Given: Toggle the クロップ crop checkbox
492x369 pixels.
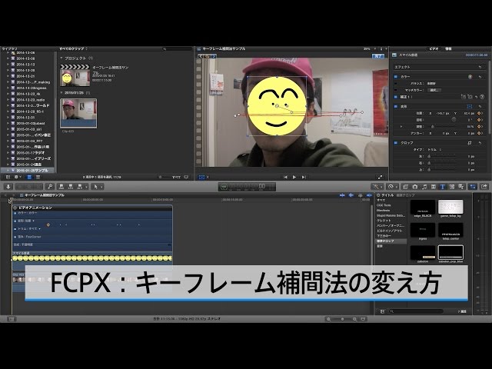Looking at the screenshot, I should [x=396, y=143].
